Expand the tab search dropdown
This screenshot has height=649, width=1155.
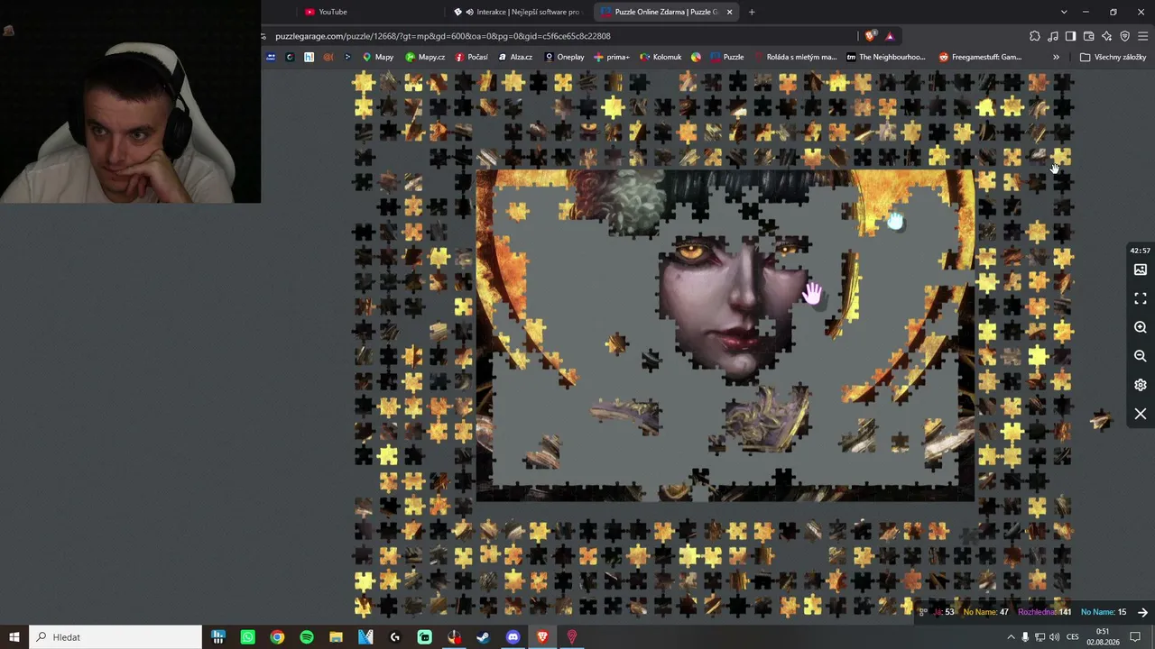click(1064, 12)
